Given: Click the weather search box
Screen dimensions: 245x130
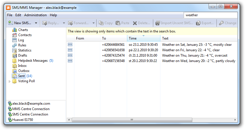Looking at the screenshot, I should click(x=210, y=15).
